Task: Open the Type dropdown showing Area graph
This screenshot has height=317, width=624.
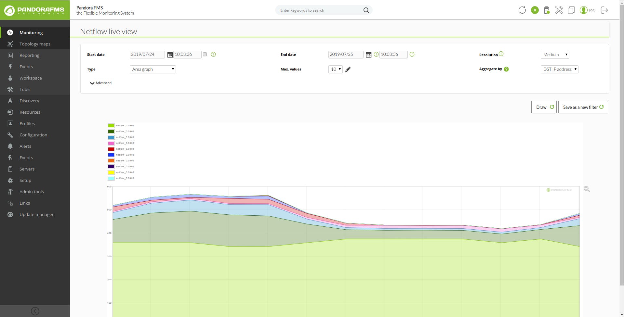Action: pyautogui.click(x=153, y=69)
